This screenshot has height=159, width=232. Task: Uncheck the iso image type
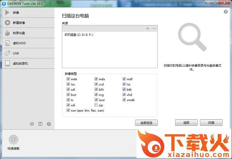(68, 84)
